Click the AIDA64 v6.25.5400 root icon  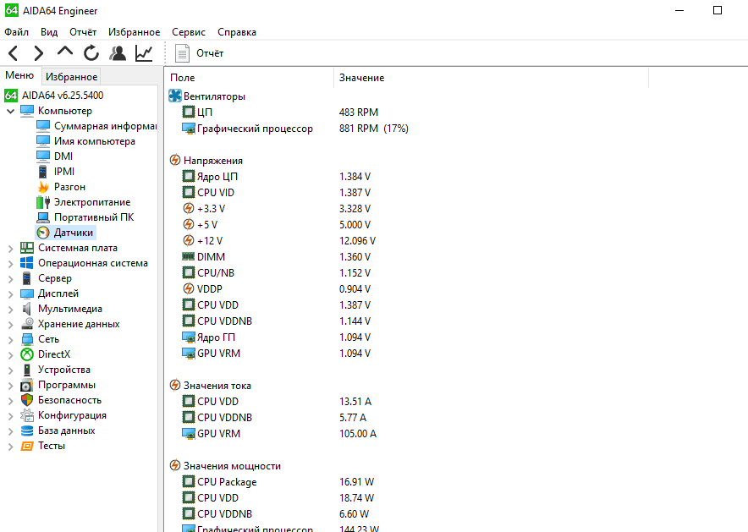(x=11, y=96)
